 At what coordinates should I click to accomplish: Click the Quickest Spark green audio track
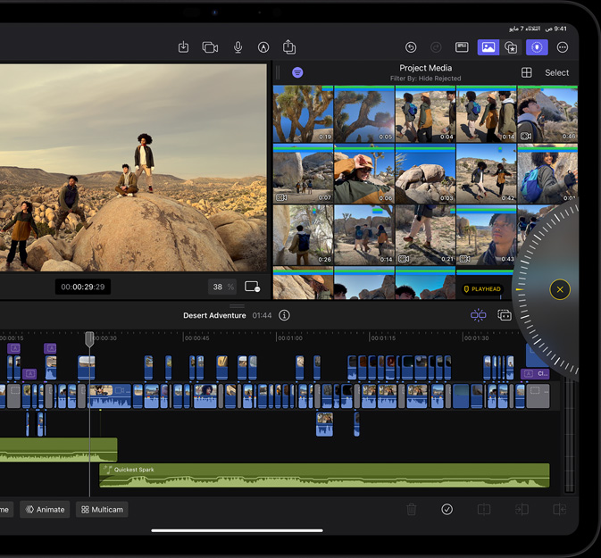coord(323,476)
